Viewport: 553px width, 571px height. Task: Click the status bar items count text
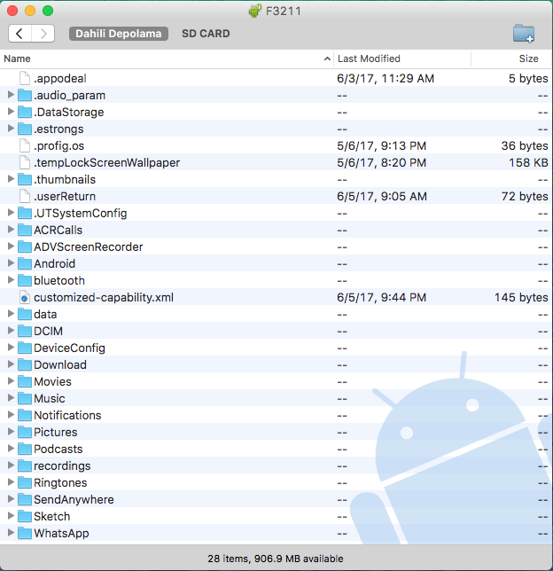276,559
